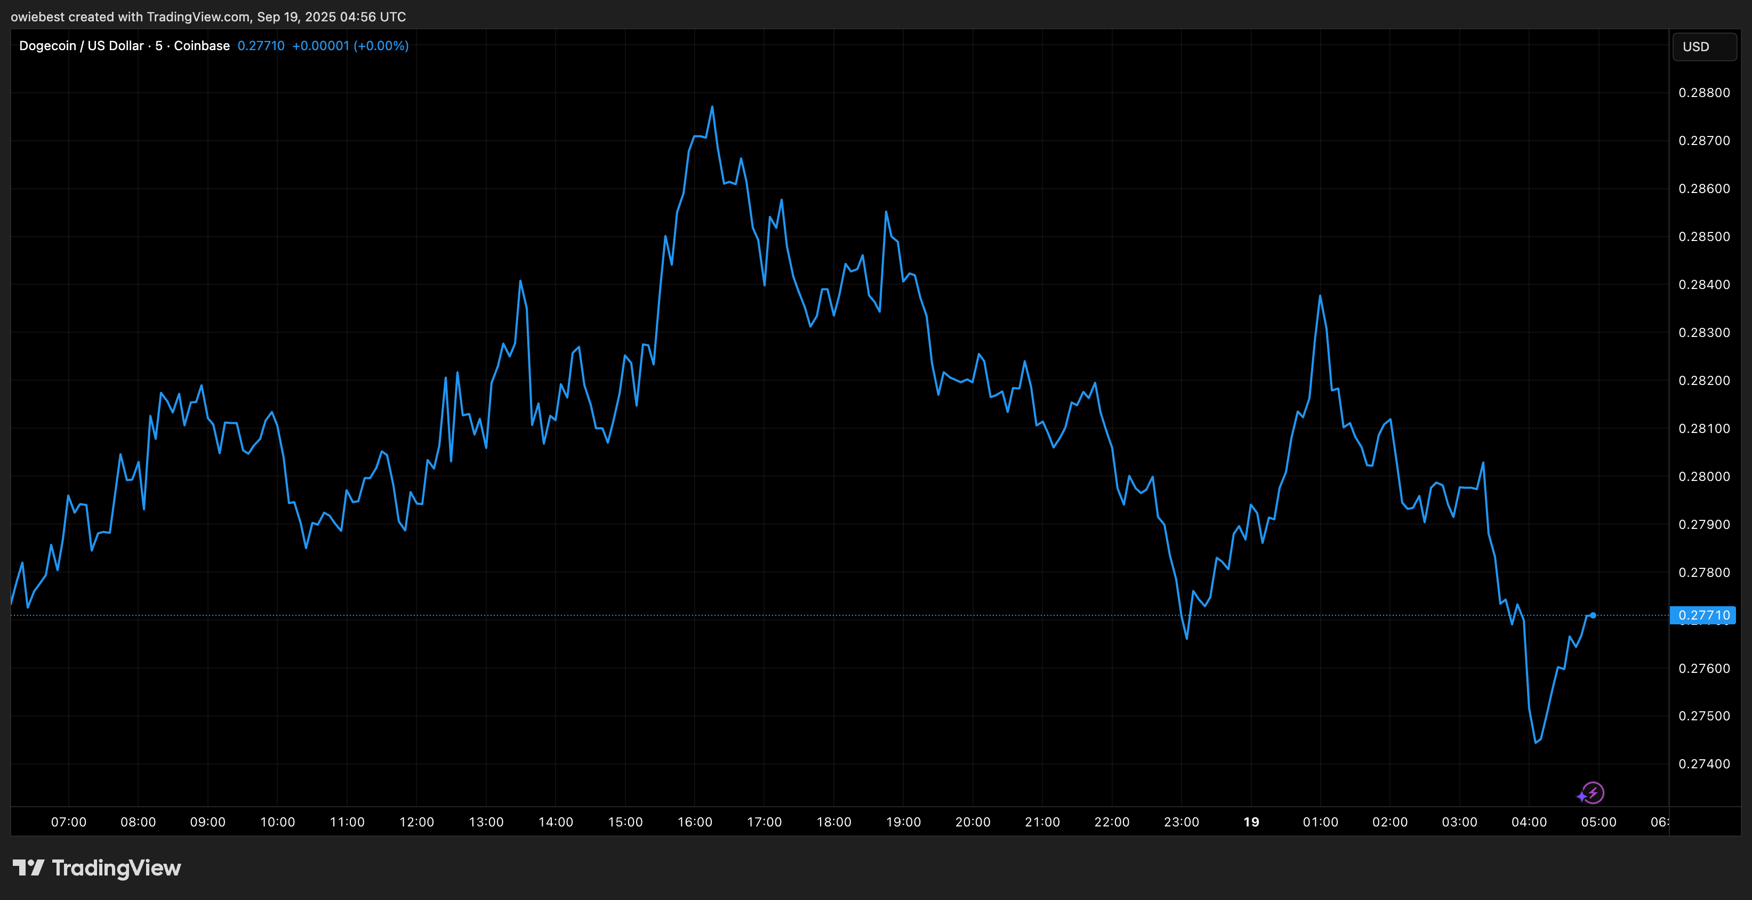Click the TradingView wordmark text
The width and height of the screenshot is (1752, 900).
point(116,867)
